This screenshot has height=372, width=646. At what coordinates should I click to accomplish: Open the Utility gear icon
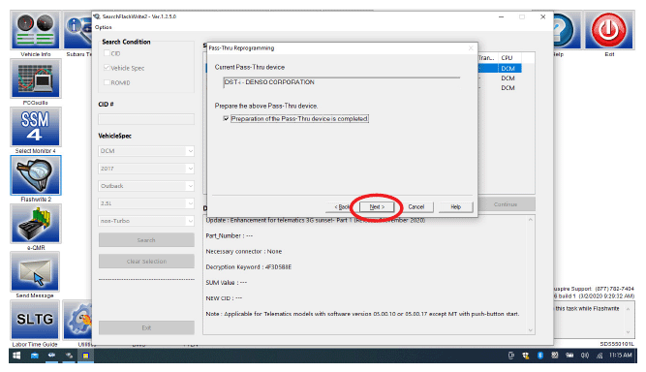coord(77,320)
